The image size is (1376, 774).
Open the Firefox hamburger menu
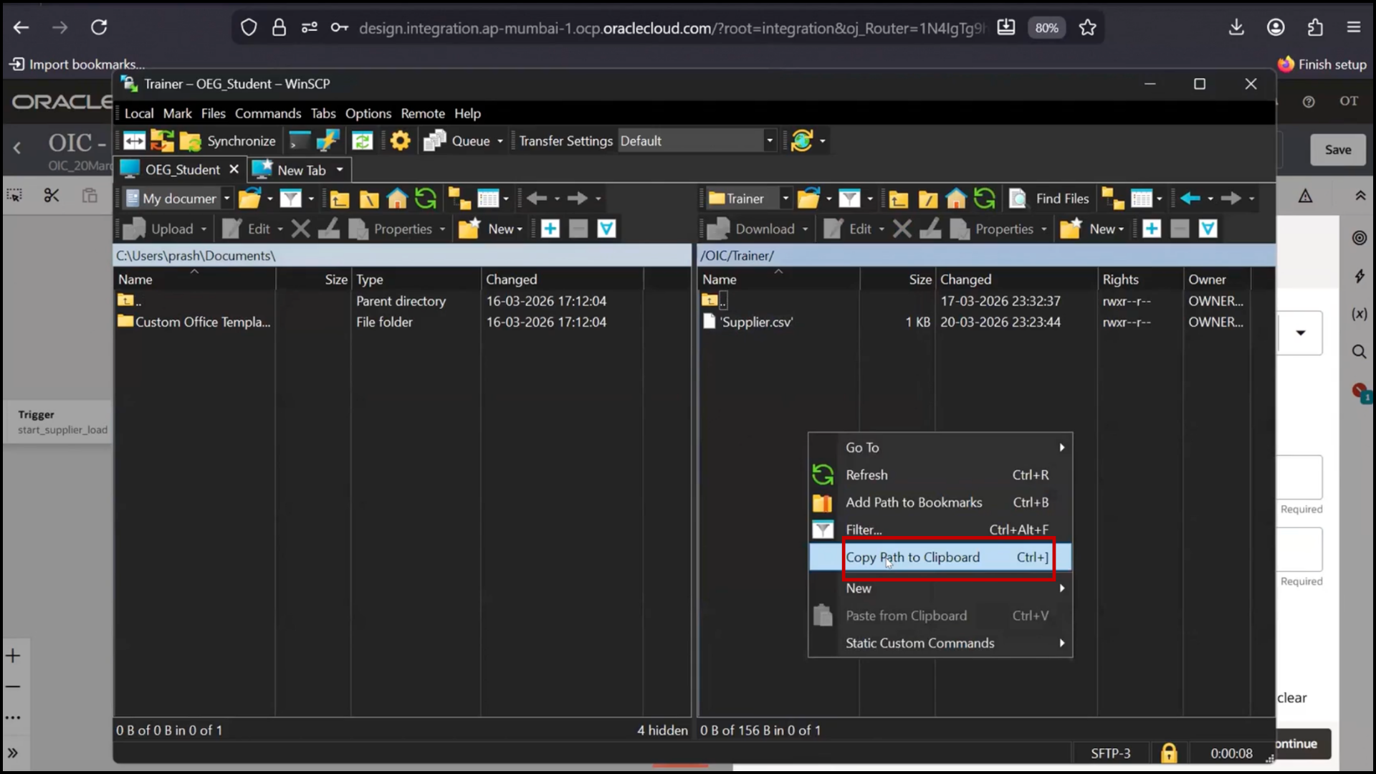point(1354,27)
